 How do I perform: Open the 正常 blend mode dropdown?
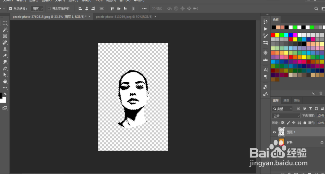click(x=286, y=116)
